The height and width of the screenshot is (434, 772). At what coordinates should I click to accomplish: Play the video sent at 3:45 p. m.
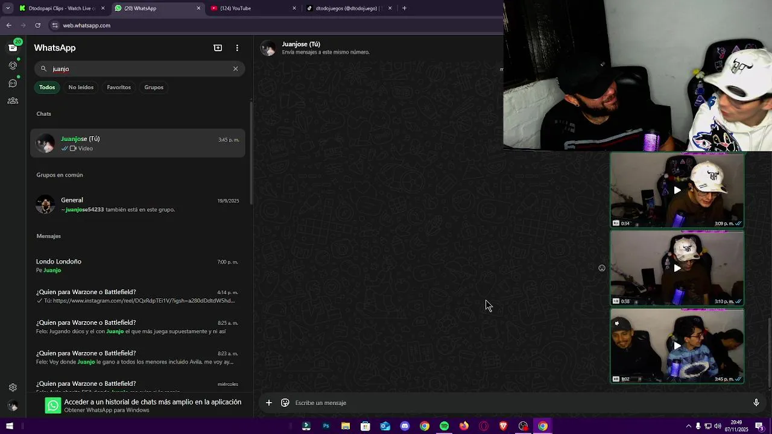(677, 346)
